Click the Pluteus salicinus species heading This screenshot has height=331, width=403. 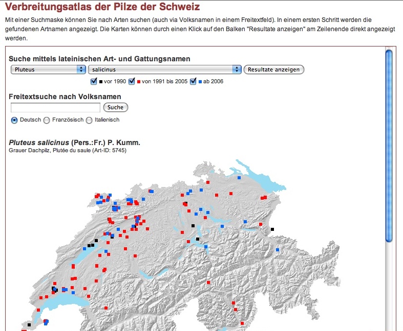(x=74, y=143)
